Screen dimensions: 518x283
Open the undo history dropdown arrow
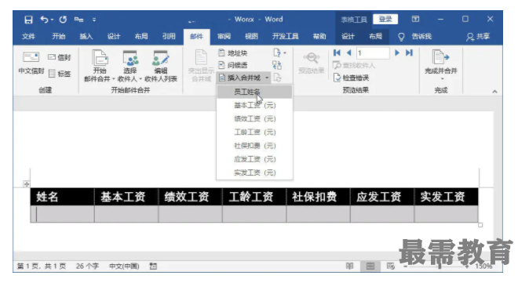tap(53, 20)
